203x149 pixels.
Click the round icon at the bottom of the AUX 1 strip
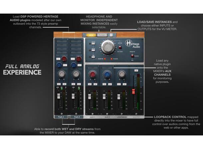93,114
